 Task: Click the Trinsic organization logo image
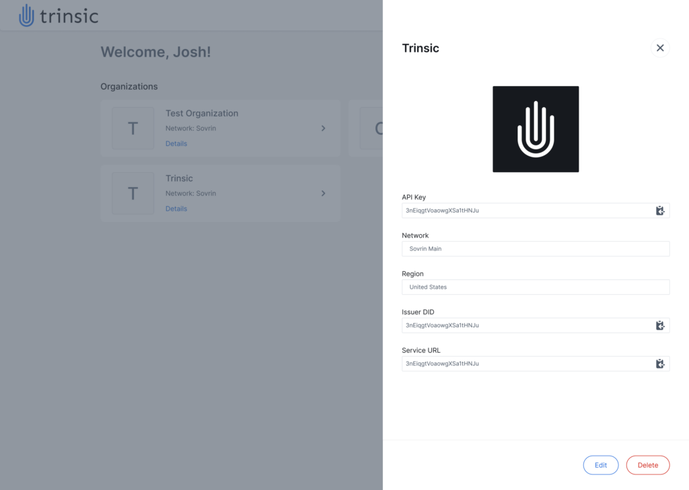(535, 129)
